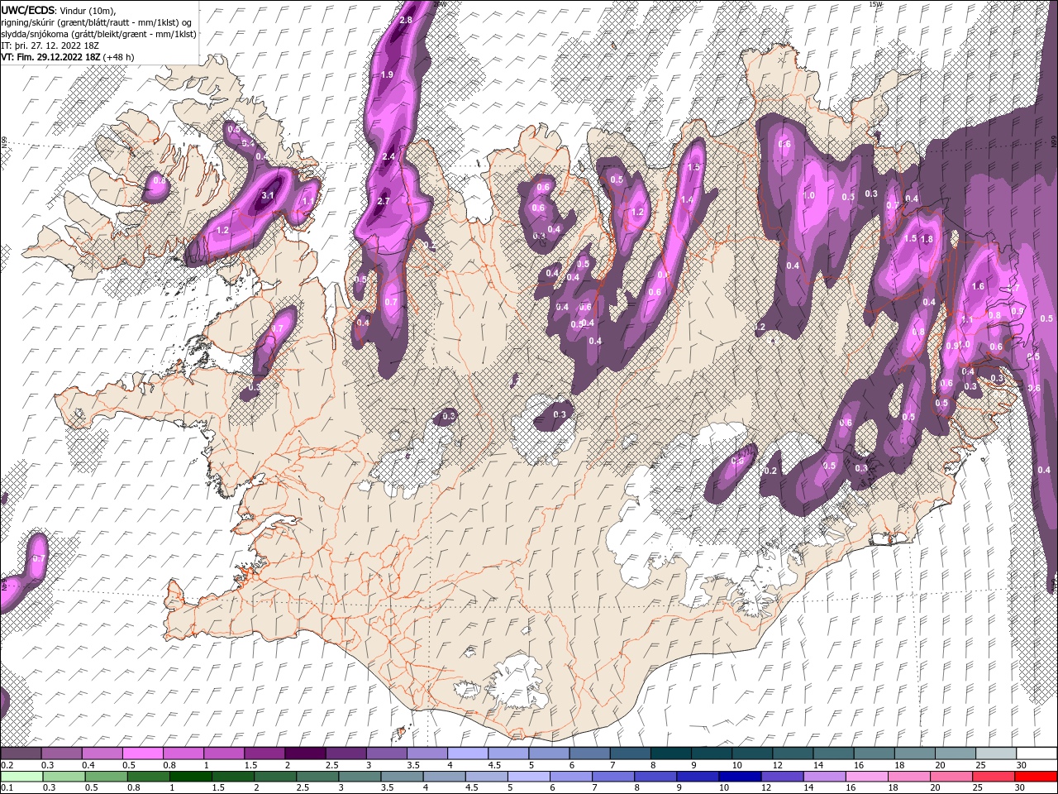Click the 'rigning/skúrir' rain legend description line
The image size is (1058, 794).
coord(97,22)
